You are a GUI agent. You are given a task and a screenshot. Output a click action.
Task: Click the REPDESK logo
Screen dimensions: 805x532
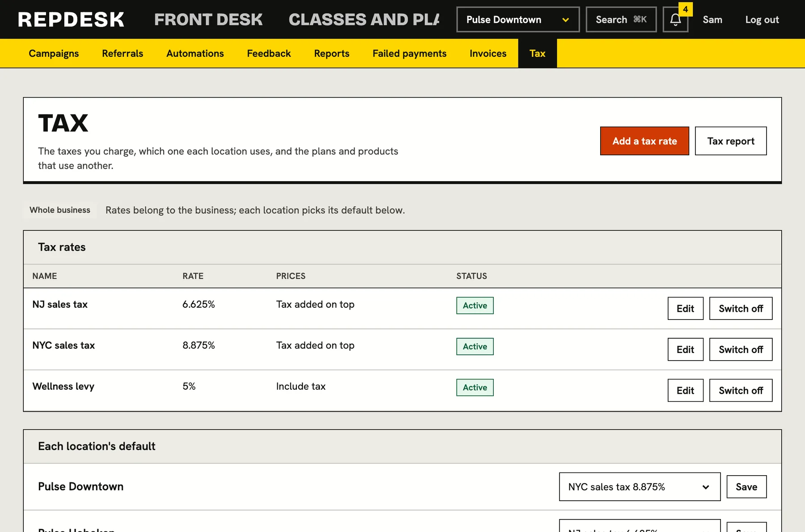pos(71,20)
